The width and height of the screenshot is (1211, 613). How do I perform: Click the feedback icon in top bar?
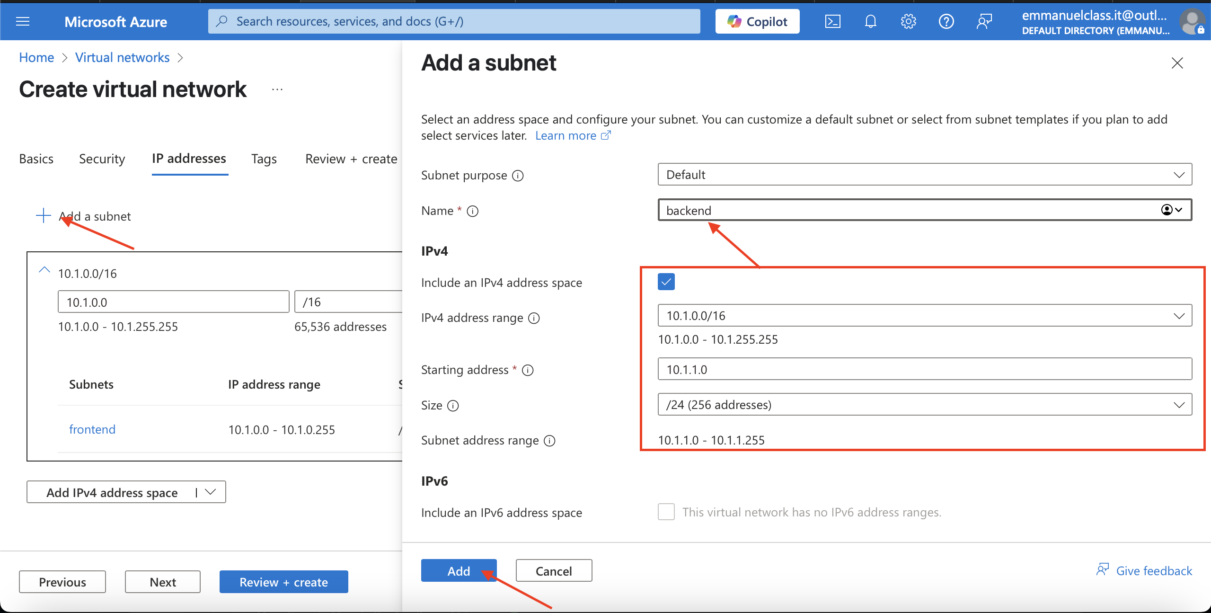click(984, 21)
